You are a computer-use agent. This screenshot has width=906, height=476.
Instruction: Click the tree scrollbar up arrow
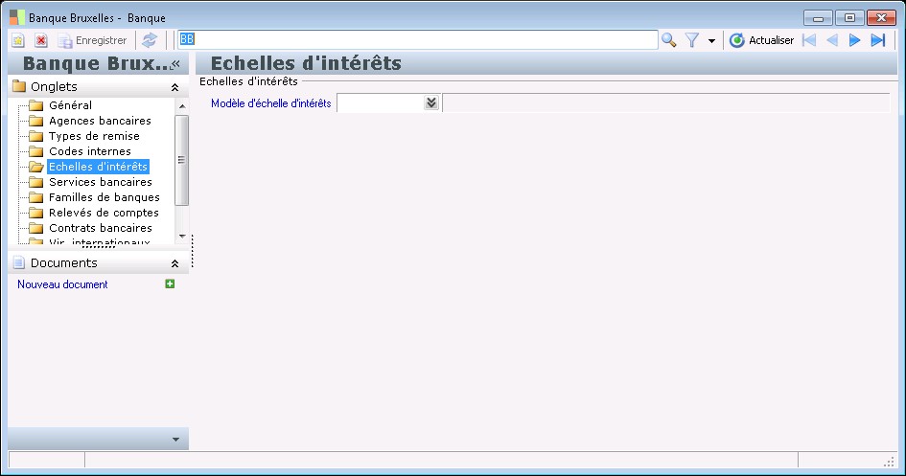pos(182,106)
